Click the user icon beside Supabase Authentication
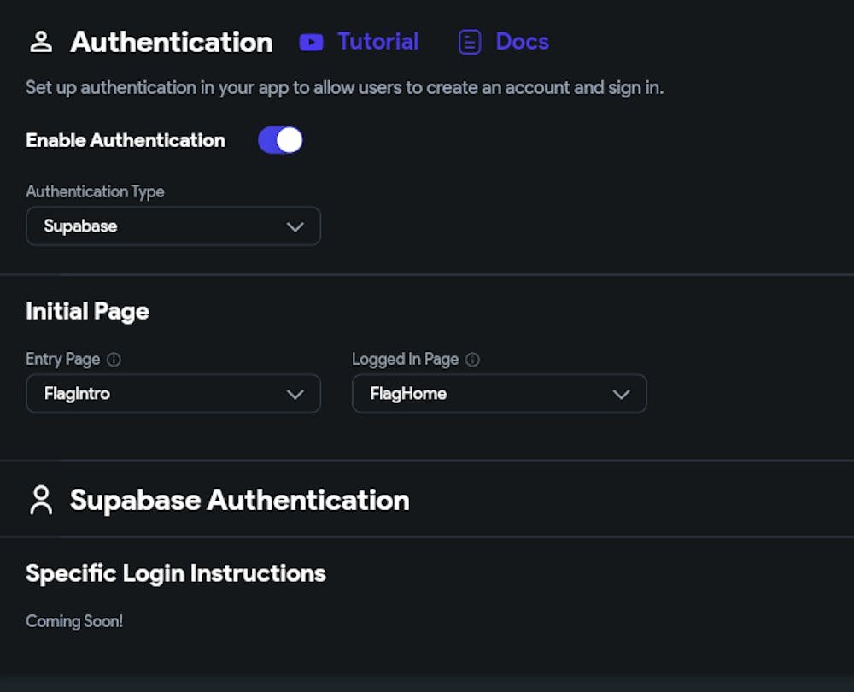 point(41,500)
